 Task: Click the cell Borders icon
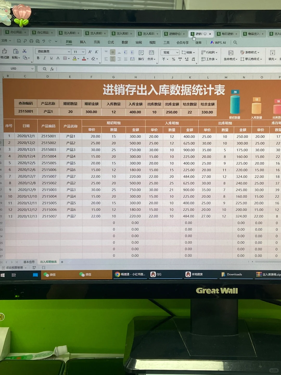[65, 58]
